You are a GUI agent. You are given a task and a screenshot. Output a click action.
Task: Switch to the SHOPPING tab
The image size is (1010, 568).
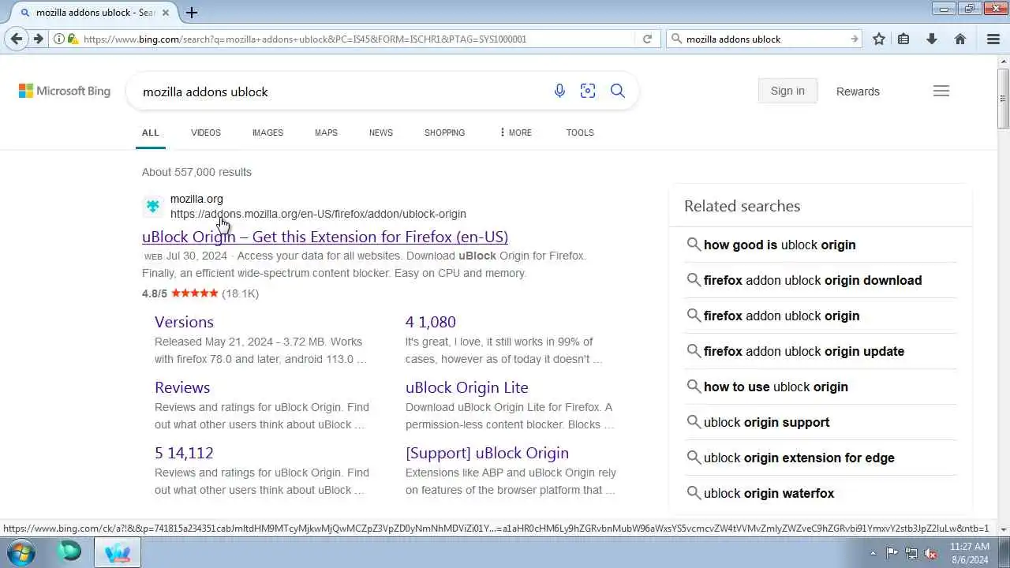tap(444, 133)
